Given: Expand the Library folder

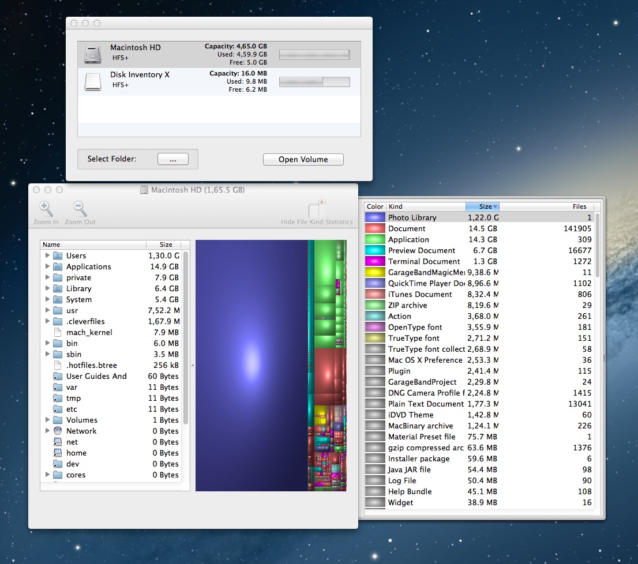Looking at the screenshot, I should (x=47, y=288).
